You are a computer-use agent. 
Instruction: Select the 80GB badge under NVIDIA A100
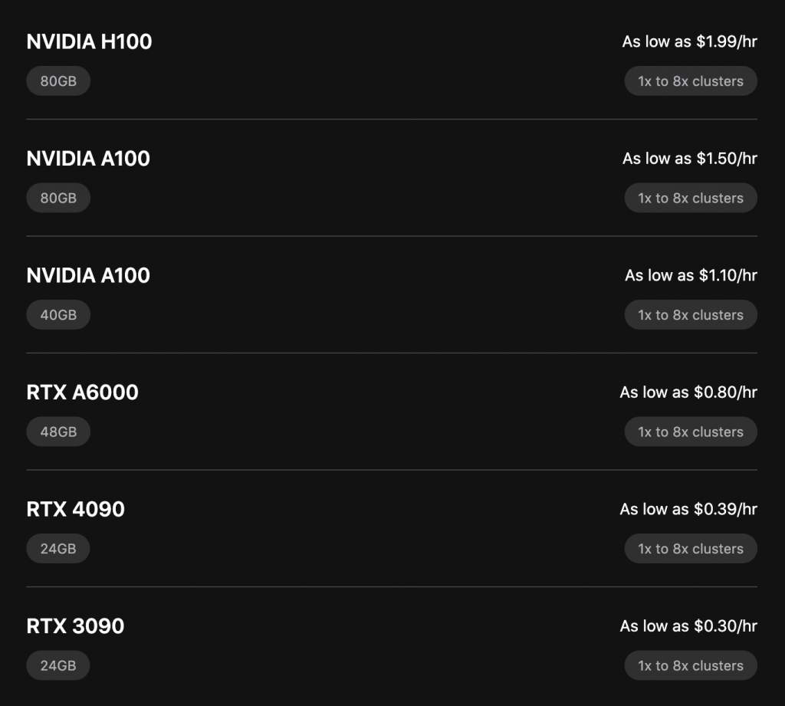[x=58, y=198]
